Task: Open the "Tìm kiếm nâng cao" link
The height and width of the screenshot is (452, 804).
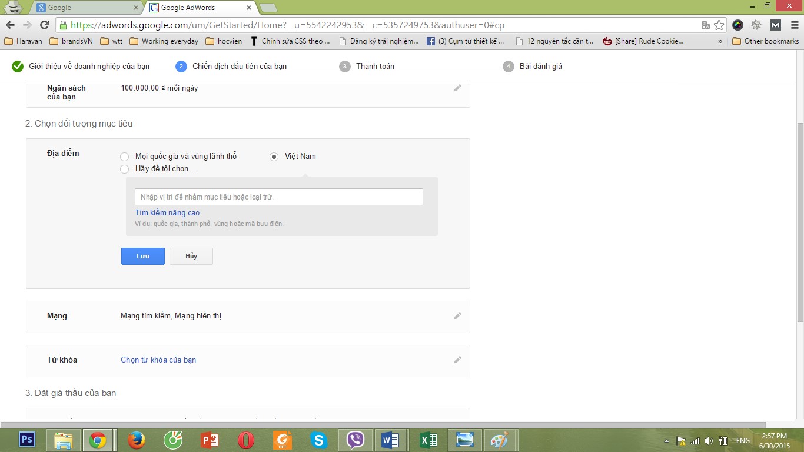Action: pos(167,212)
